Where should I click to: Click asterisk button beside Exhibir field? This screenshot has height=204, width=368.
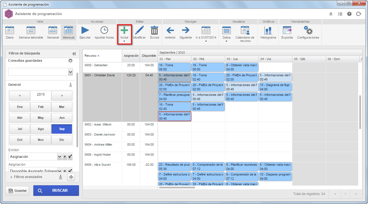65,157
